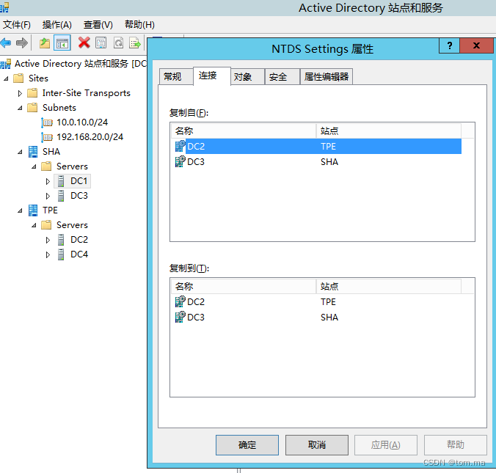The width and height of the screenshot is (496, 473).
Task: Click the 帮助 button in dialog
Action: pos(455,445)
